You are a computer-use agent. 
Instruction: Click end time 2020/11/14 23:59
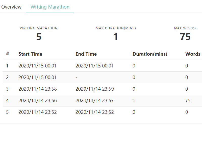[95, 89]
